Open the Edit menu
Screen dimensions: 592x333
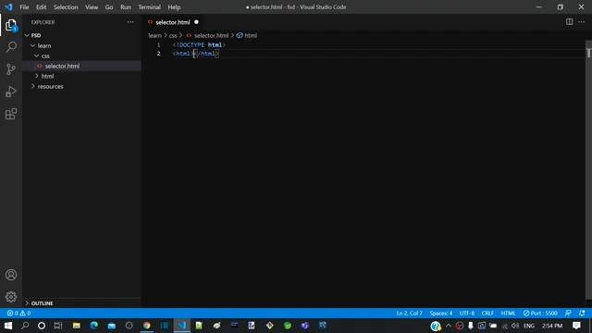(x=41, y=7)
